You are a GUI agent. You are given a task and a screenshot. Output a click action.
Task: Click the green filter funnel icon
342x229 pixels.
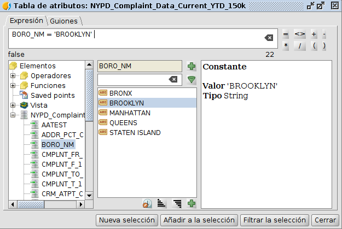click(192, 79)
